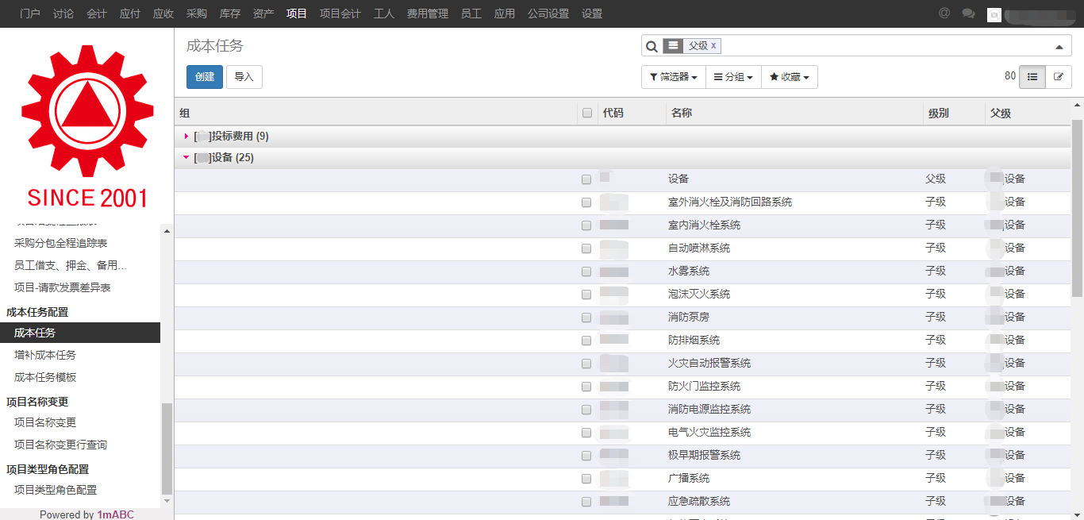Remove the 父级 group filter tag
This screenshot has height=520, width=1084.
(713, 46)
